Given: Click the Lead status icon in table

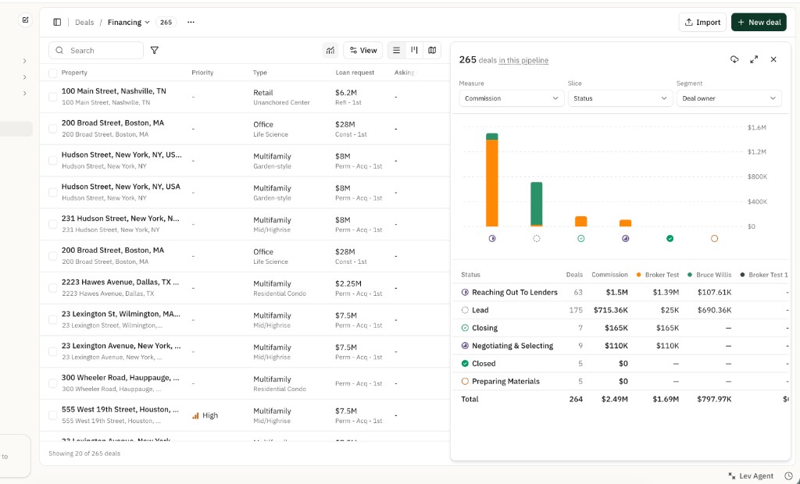Looking at the screenshot, I should coord(465,310).
